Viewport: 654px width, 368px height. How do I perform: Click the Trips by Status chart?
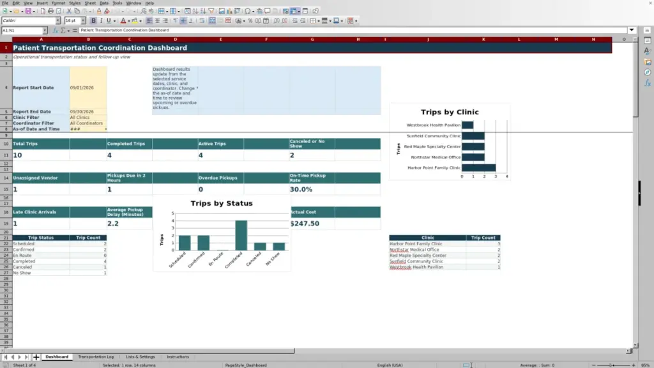222,233
